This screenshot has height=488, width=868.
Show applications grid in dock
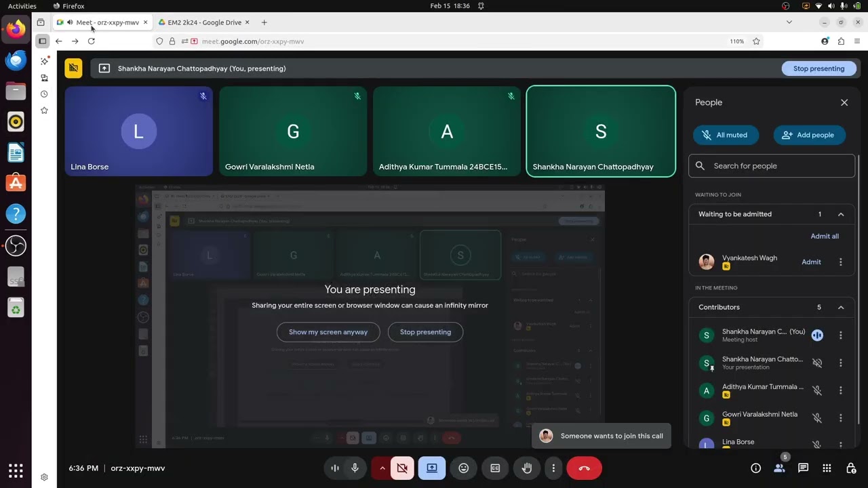tap(16, 470)
